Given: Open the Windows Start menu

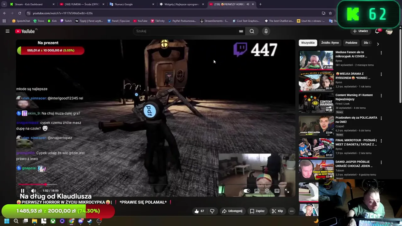Looking at the screenshot, I should point(7,221).
